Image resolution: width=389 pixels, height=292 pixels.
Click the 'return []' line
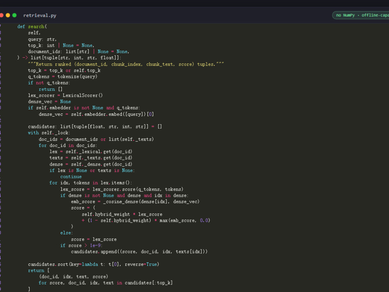click(x=51, y=89)
